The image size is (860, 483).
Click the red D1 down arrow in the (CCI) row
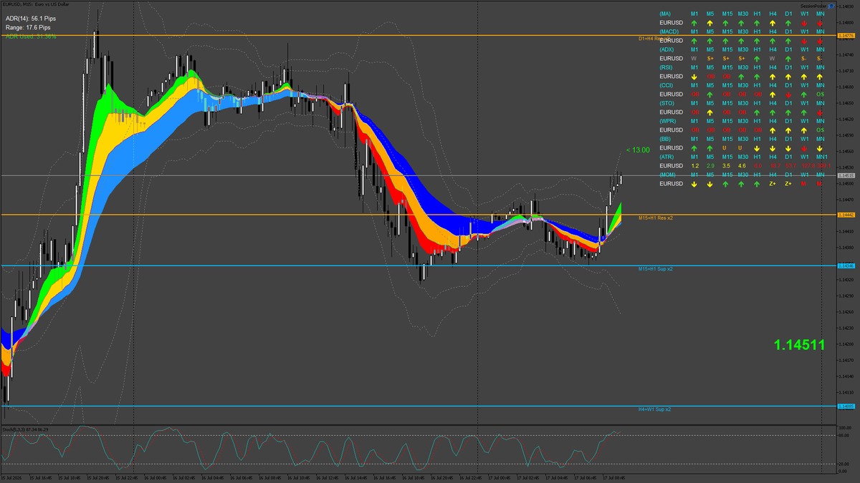[788, 94]
